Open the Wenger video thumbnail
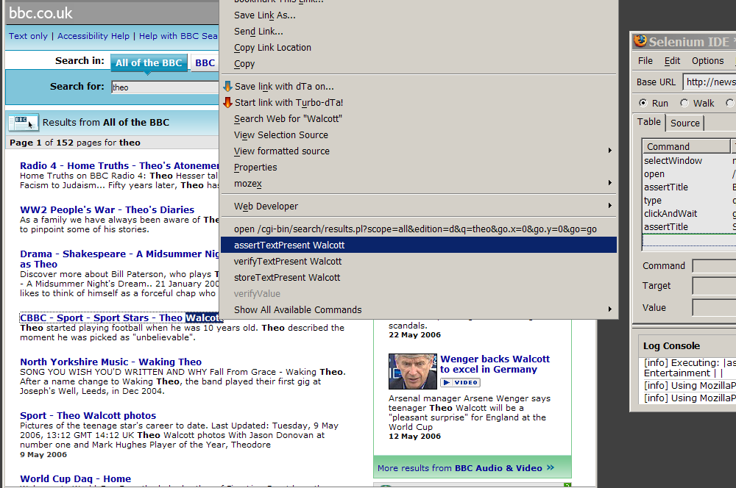Image resolution: width=736 pixels, height=488 pixels. click(413, 371)
